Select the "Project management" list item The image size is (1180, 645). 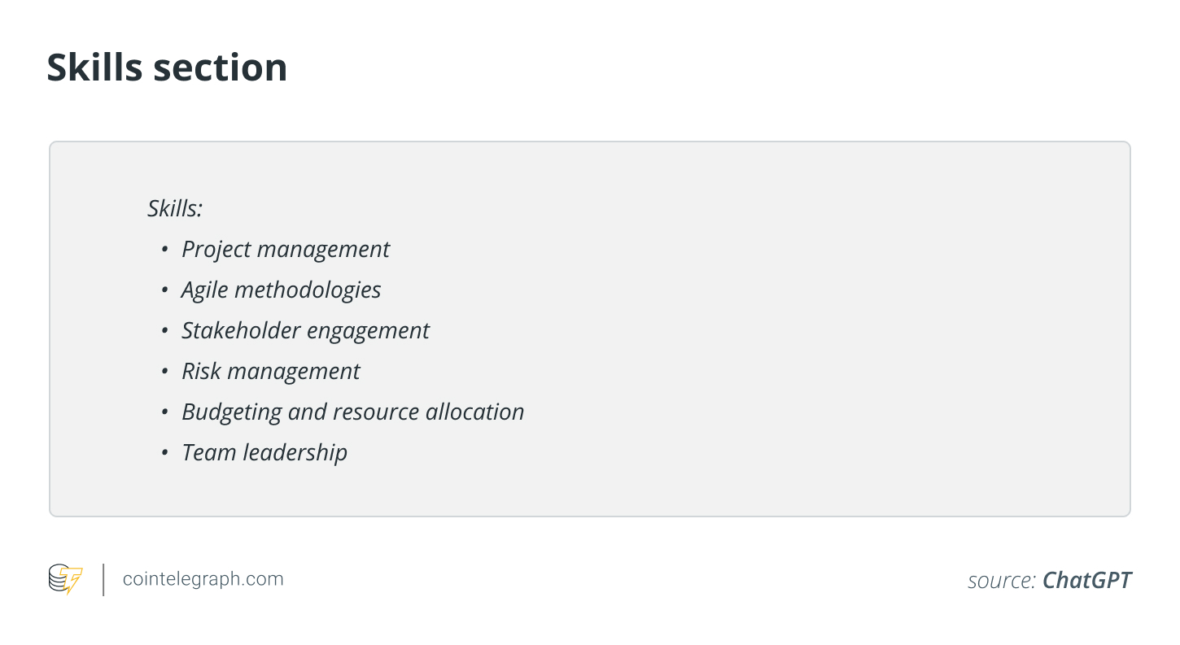click(x=286, y=250)
